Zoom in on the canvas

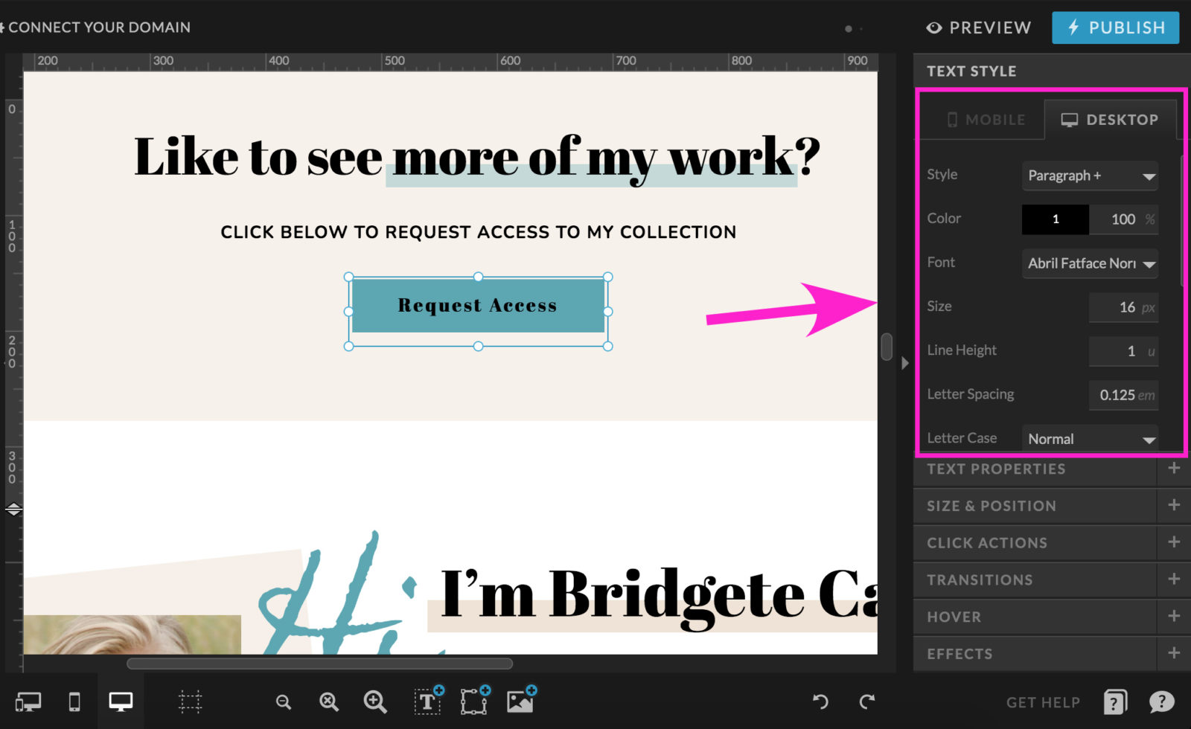point(374,701)
